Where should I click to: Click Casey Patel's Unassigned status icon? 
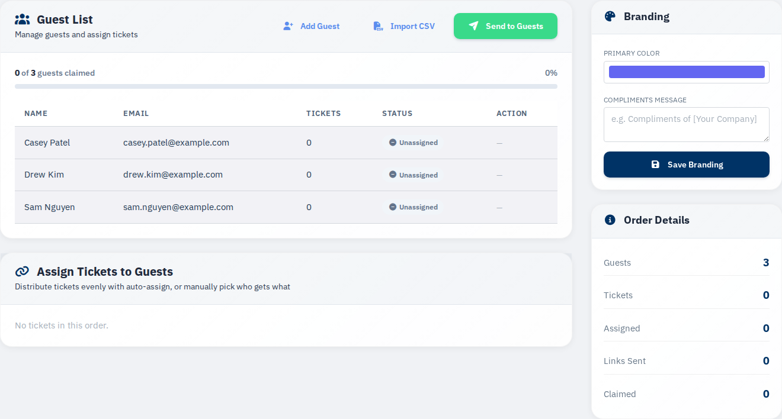pyautogui.click(x=393, y=143)
